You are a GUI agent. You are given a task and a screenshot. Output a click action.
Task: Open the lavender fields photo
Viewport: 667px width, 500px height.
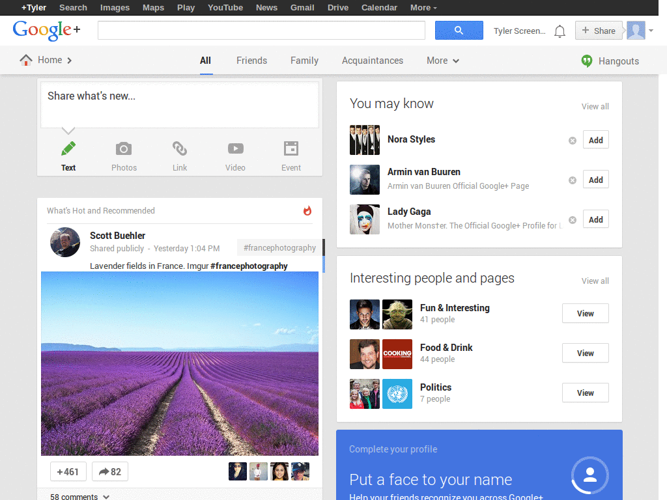point(180,363)
